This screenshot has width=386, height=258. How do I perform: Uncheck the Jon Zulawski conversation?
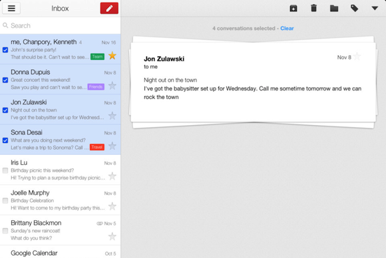click(x=5, y=110)
